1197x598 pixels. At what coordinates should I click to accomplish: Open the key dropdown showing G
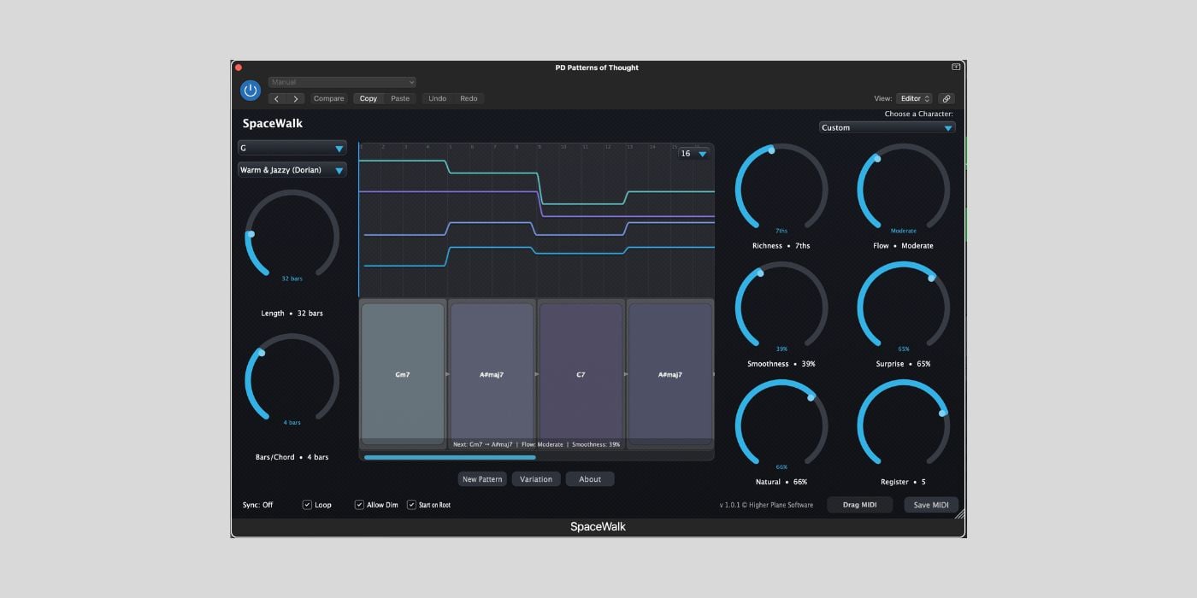coord(292,148)
